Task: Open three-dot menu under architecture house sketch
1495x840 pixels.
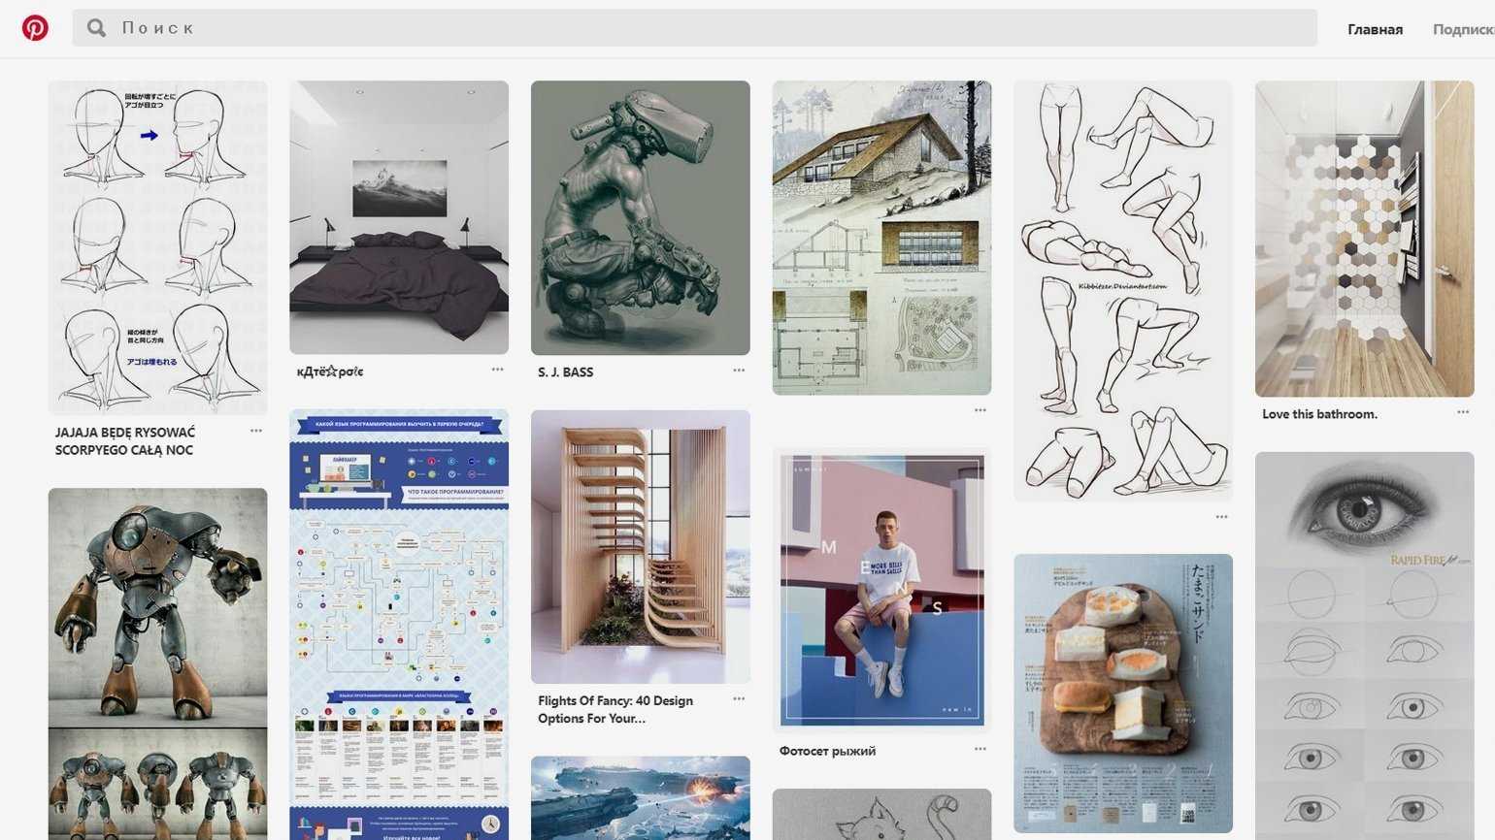Action: click(980, 410)
